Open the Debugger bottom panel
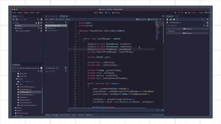 tap(55, 115)
